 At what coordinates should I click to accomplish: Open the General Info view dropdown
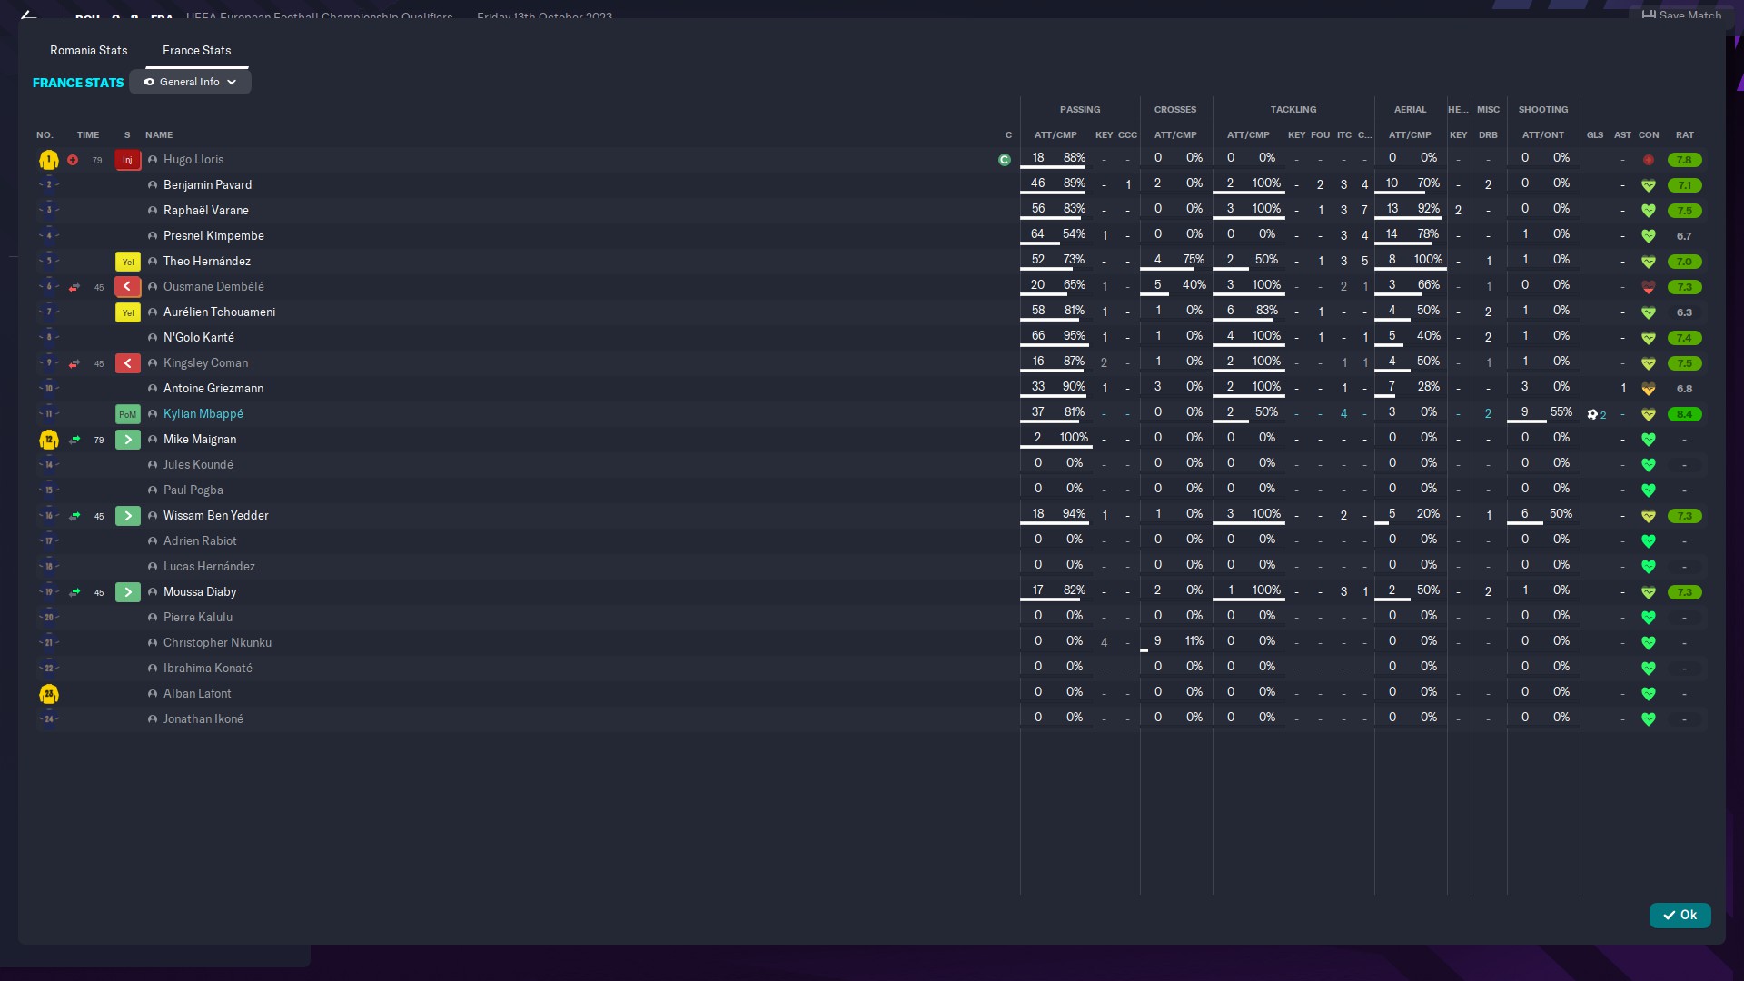point(190,82)
